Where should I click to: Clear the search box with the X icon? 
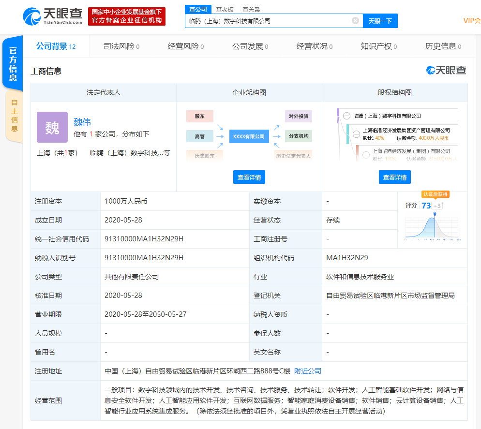(x=355, y=21)
